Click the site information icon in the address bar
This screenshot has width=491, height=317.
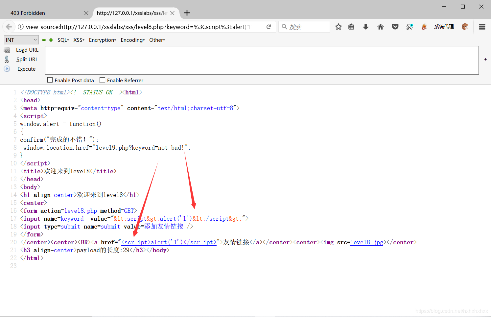point(20,27)
